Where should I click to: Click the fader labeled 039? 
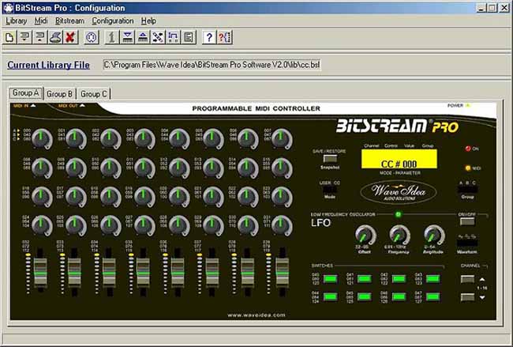[x=282, y=272]
